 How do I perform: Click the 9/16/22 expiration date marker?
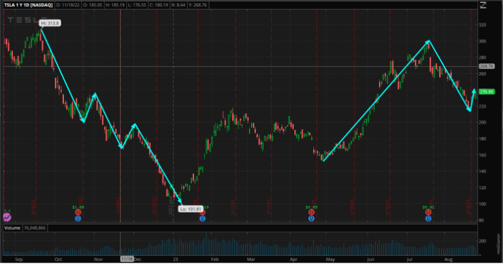pos(34,207)
